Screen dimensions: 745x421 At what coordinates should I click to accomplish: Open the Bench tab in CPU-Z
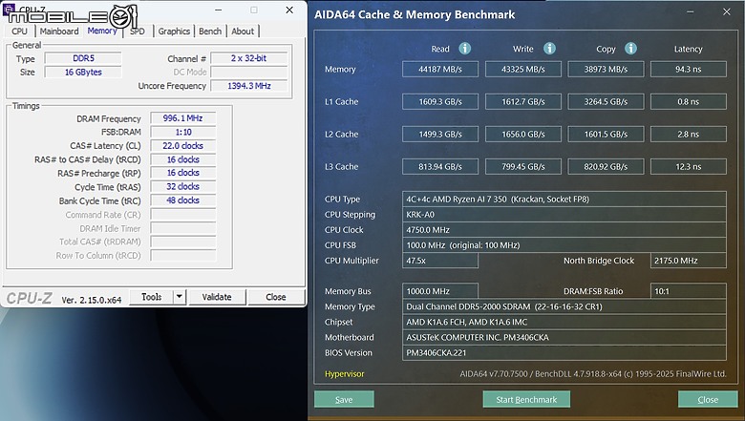[210, 32]
